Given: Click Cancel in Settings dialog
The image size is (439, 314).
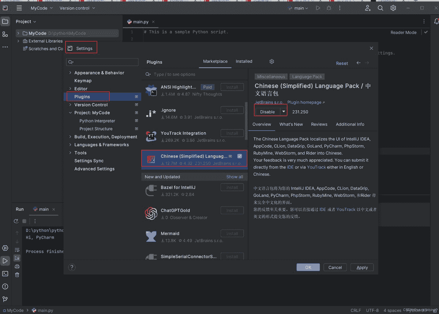Looking at the screenshot, I should point(335,267).
